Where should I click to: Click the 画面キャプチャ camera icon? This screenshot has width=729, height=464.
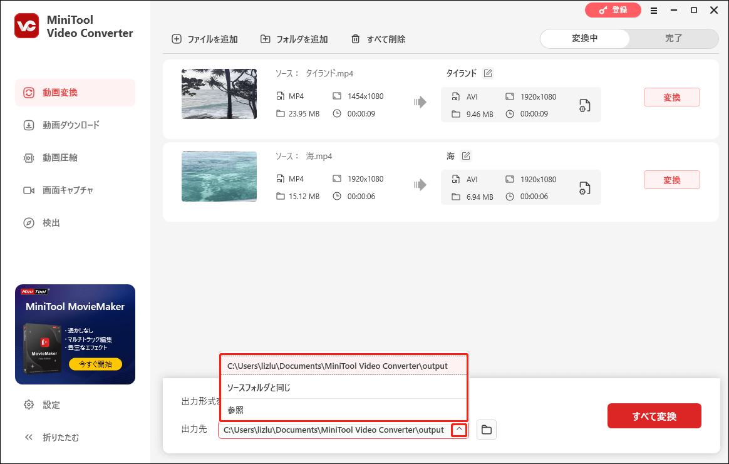tap(29, 190)
